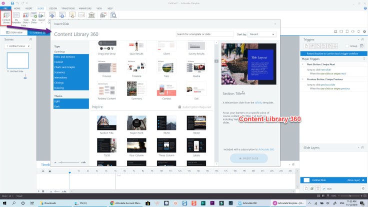This screenshot has width=368, height=207.
Task: Open Task View on the taskbar
Action: pyautogui.click(x=32, y=203)
